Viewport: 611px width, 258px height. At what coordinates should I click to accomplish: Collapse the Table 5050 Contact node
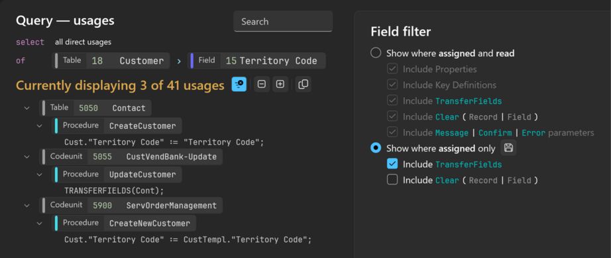pos(27,108)
